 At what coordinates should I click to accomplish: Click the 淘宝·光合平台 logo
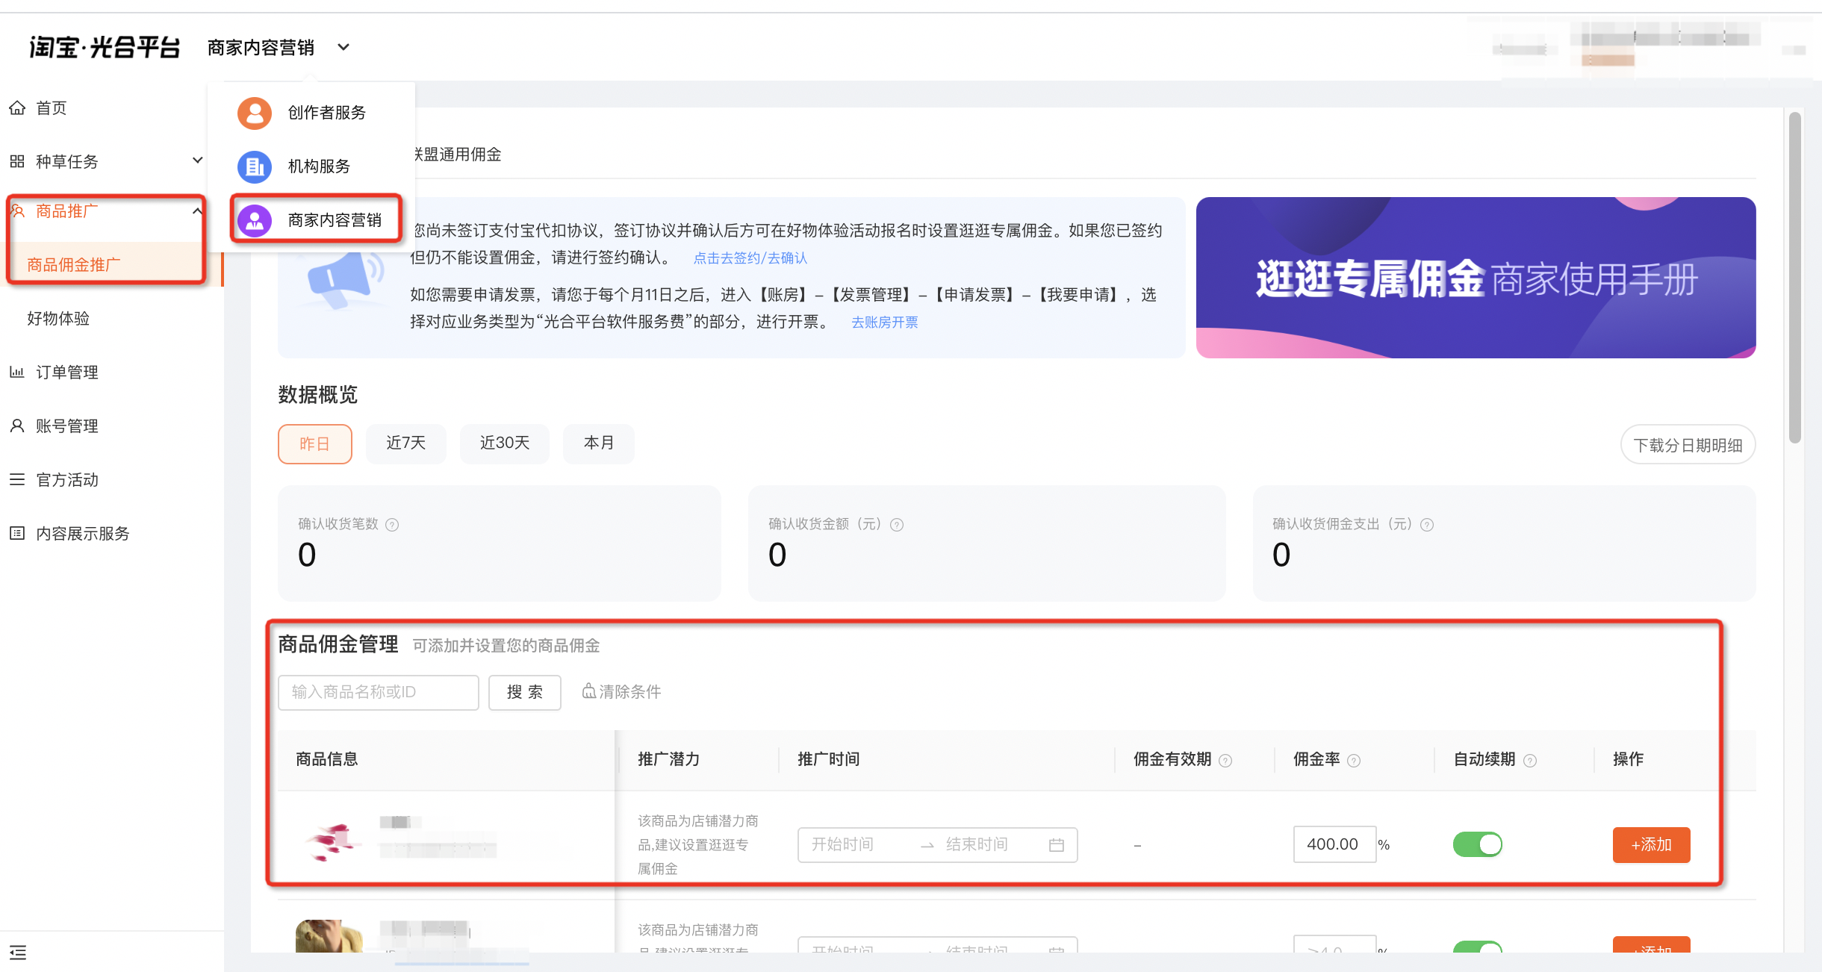105,47
